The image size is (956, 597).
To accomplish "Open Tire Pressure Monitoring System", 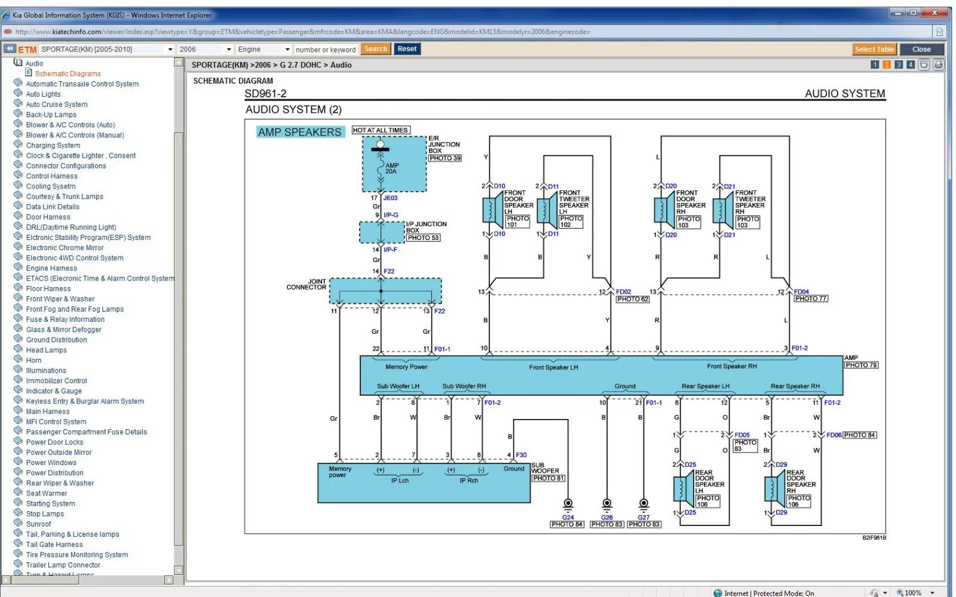I will coord(76,554).
